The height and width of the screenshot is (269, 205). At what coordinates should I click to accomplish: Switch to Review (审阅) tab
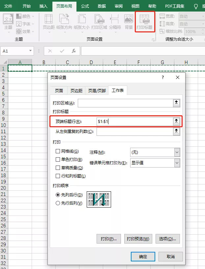[119, 6]
